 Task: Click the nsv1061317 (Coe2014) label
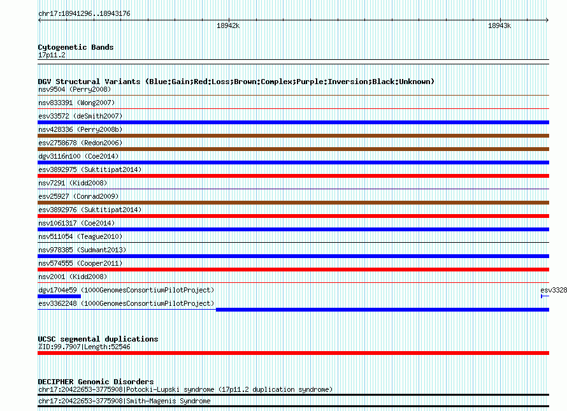[x=76, y=223]
